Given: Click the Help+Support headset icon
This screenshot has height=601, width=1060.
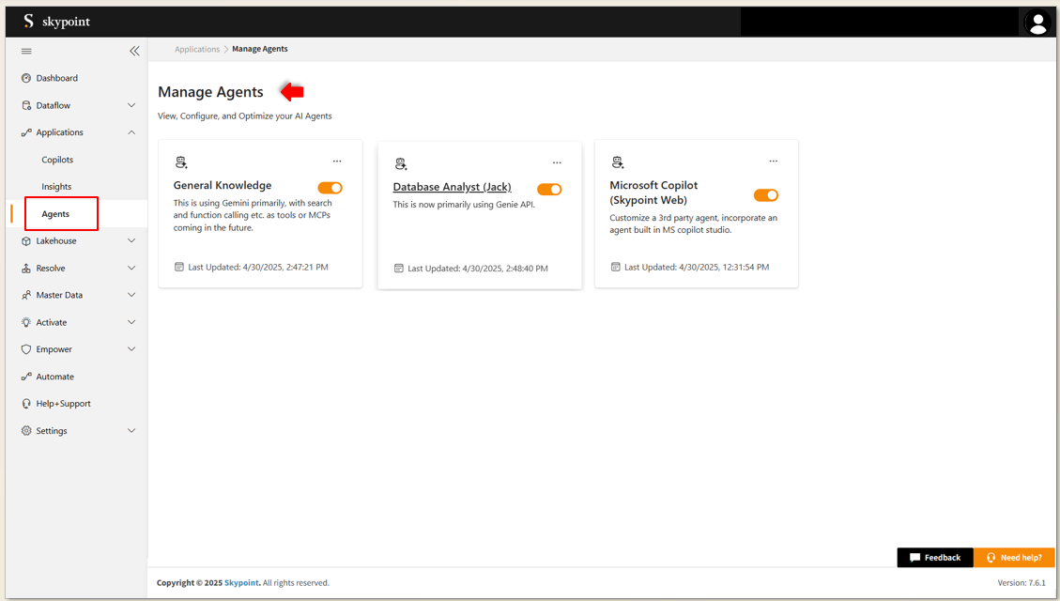Looking at the screenshot, I should (25, 404).
